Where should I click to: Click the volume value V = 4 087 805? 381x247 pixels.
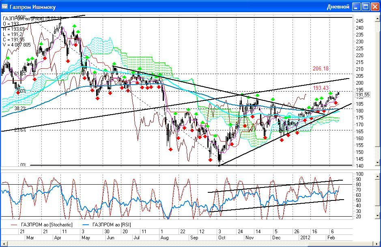[x=17, y=45]
